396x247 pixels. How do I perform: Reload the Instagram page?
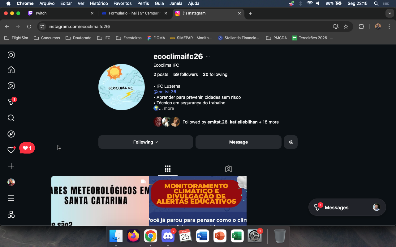tap(29, 27)
